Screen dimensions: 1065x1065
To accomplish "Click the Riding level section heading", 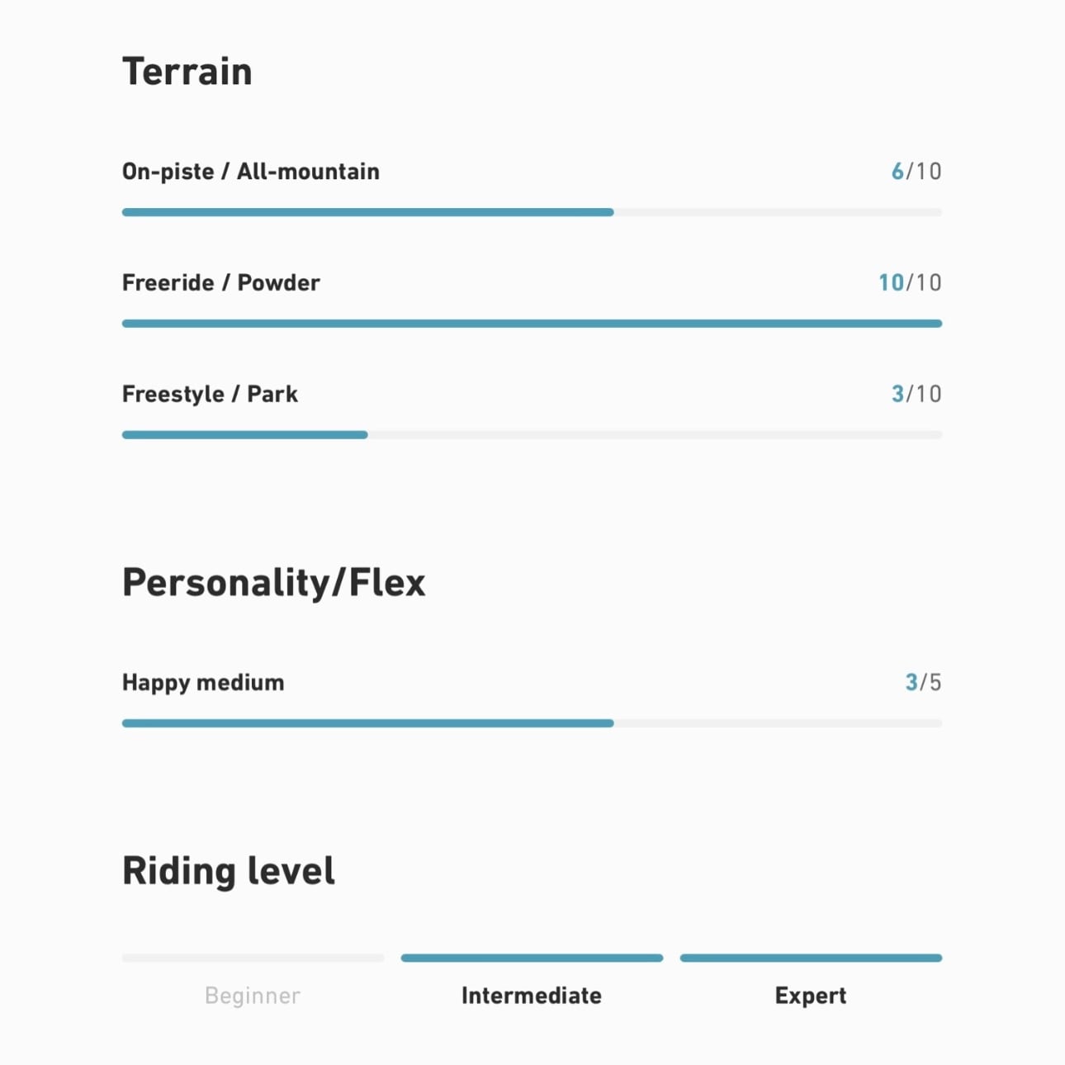I will 229,871.
